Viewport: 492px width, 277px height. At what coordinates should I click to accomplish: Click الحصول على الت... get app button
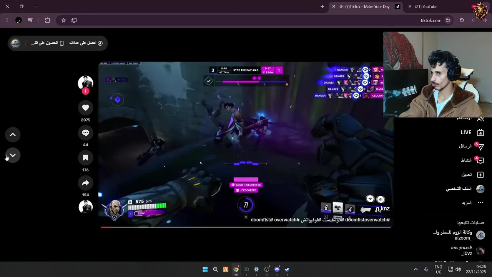click(47, 43)
